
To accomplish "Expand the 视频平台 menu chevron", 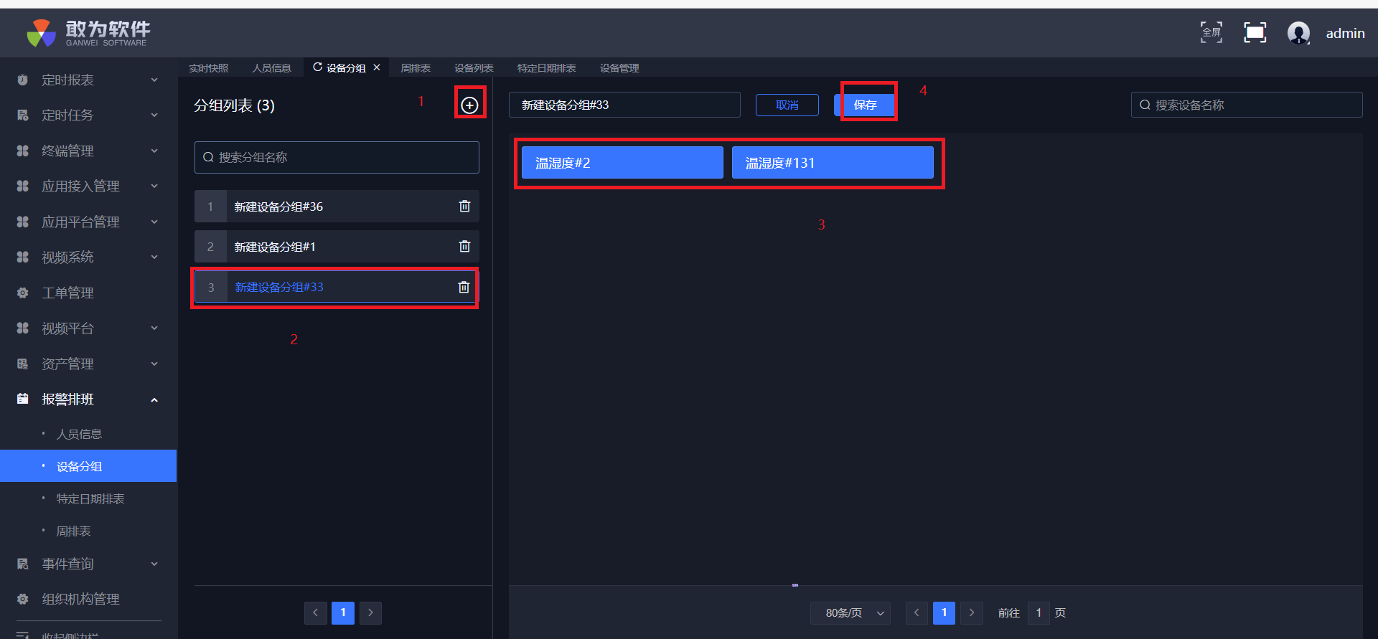I will click(x=154, y=328).
